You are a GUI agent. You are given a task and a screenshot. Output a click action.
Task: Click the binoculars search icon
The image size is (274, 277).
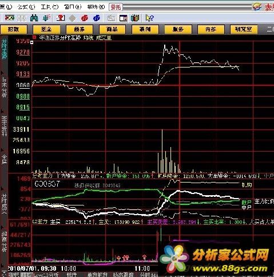click(34, 18)
